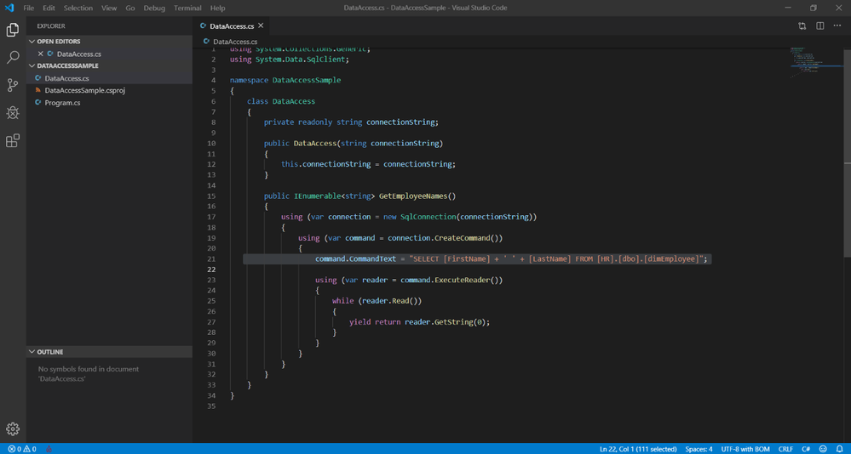Open the Manage gear icon
The width and height of the screenshot is (851, 454).
pyautogui.click(x=13, y=428)
